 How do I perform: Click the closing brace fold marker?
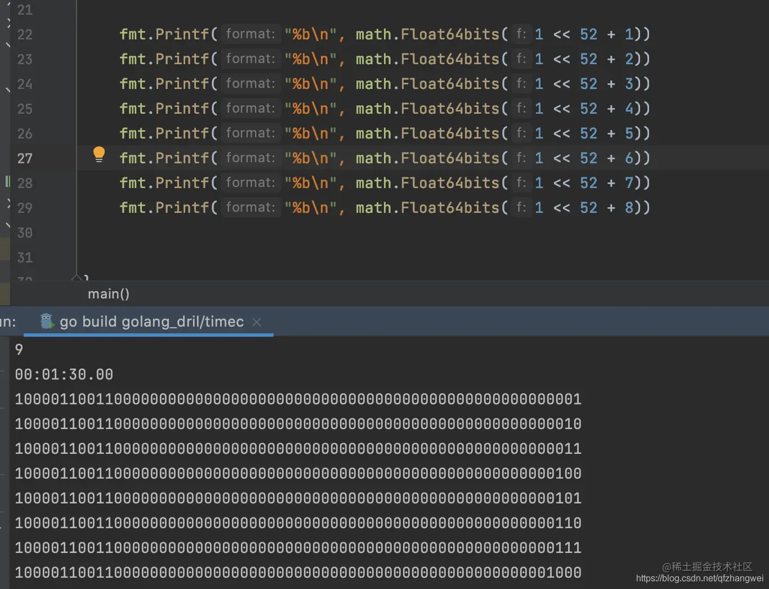(x=77, y=278)
